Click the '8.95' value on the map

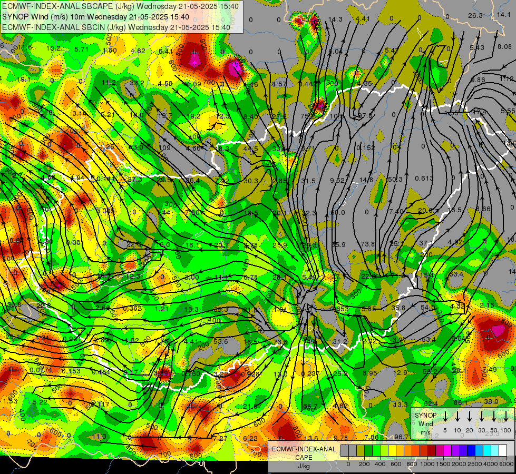[370, 373]
